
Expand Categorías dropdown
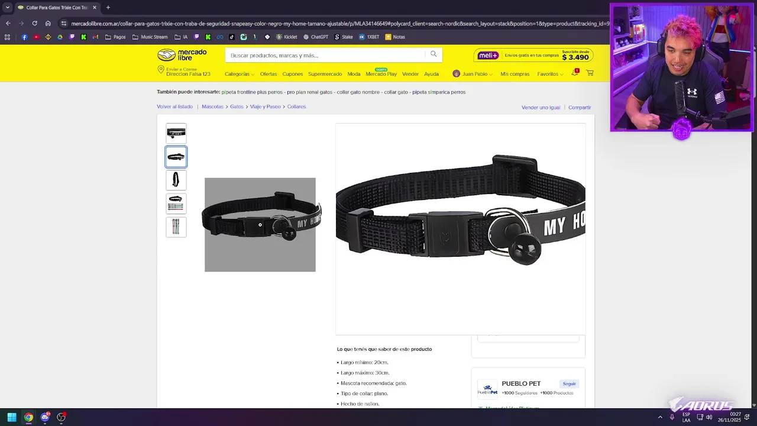click(239, 74)
